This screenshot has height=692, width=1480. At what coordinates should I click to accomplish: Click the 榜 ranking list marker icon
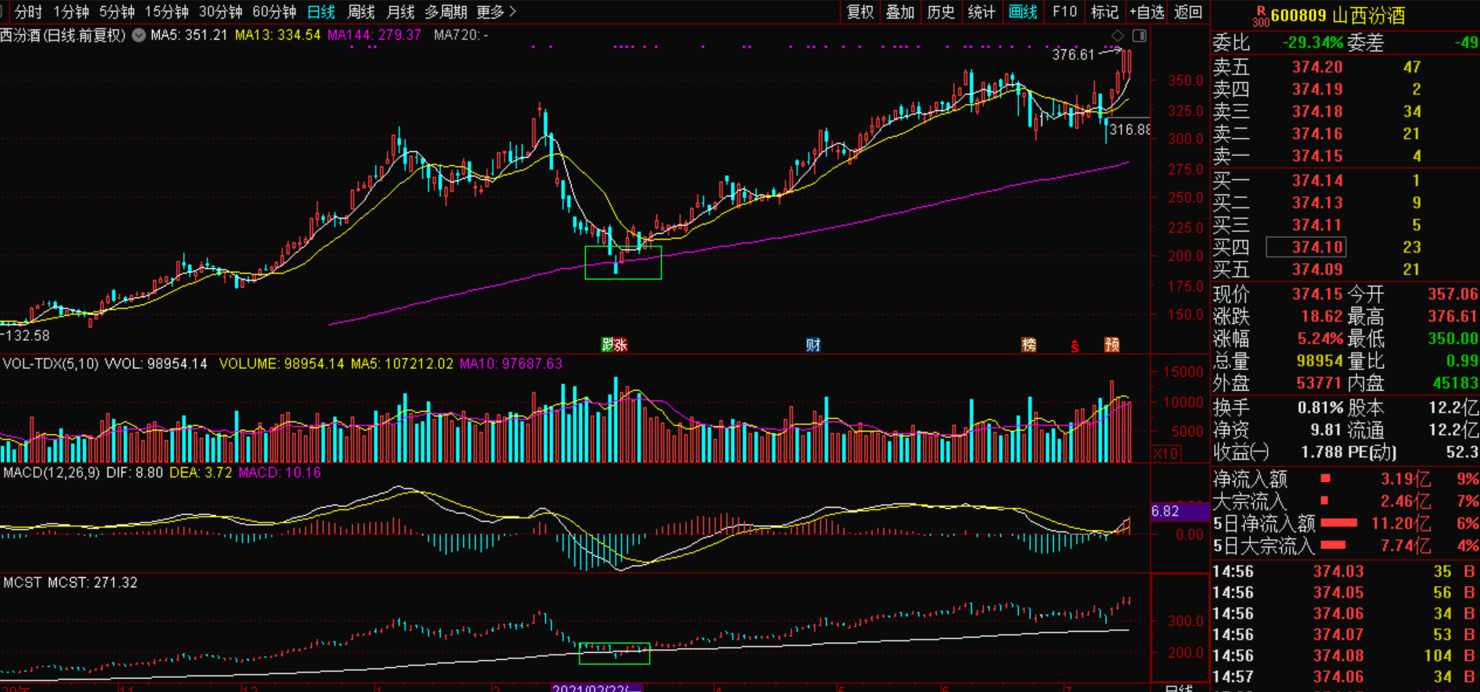point(1029,345)
